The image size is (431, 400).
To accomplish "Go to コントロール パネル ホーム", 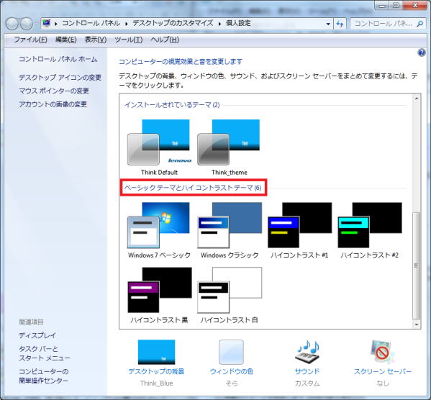I will click(x=58, y=59).
